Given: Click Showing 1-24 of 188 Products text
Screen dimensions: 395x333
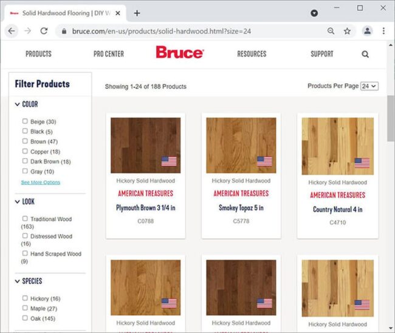Looking at the screenshot, I should [146, 87].
